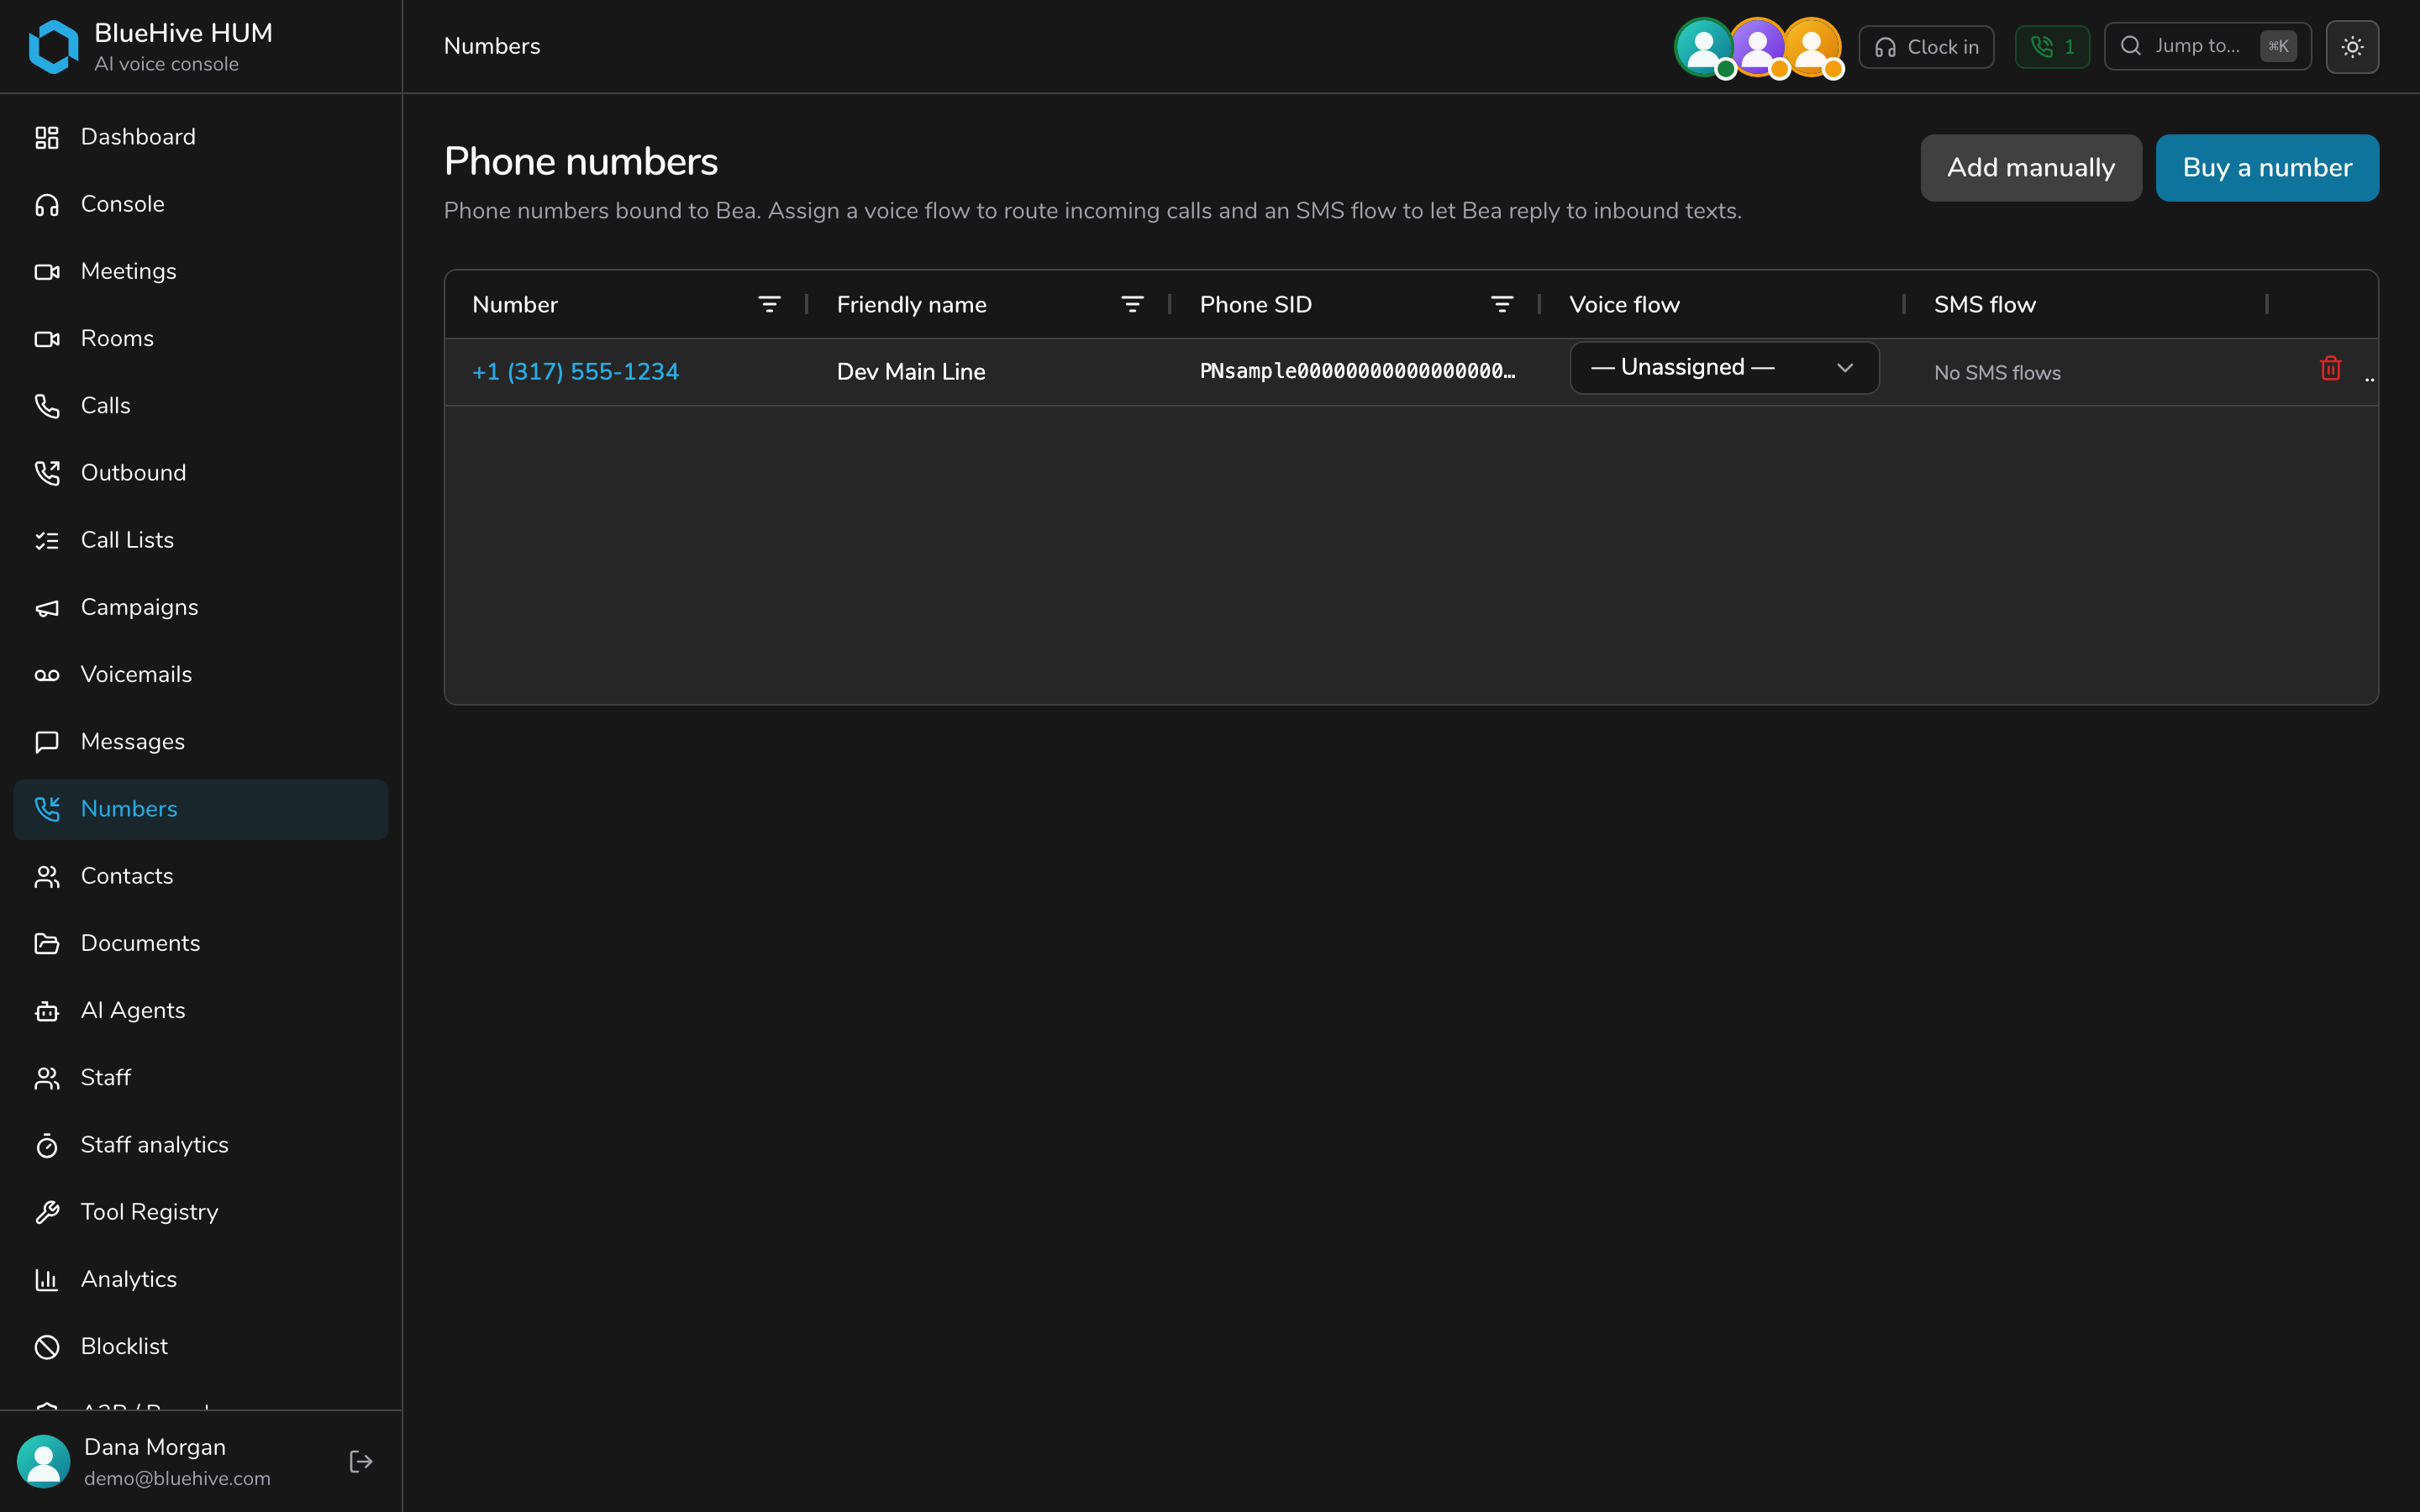Click the Contacts people icon
Image resolution: width=2420 pixels, height=1512 pixels.
click(x=47, y=876)
